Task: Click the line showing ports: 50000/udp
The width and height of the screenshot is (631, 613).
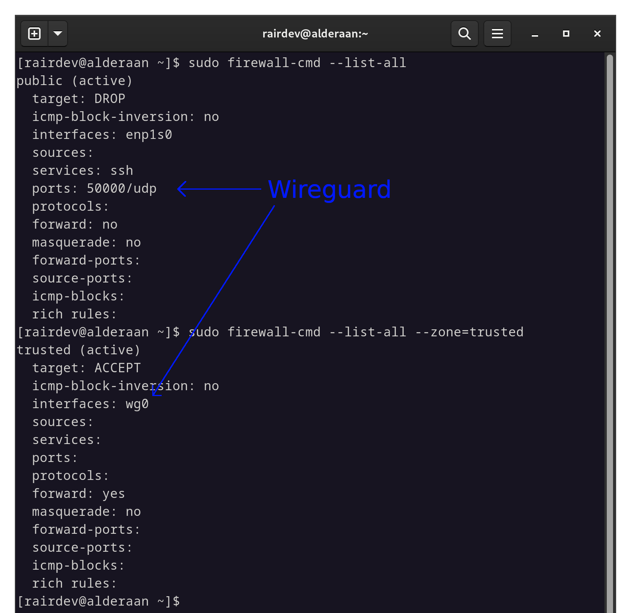Action: [94, 188]
